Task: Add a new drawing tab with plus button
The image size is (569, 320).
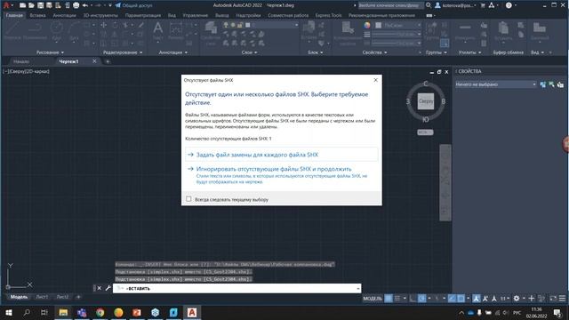Action: pyautogui.click(x=108, y=61)
